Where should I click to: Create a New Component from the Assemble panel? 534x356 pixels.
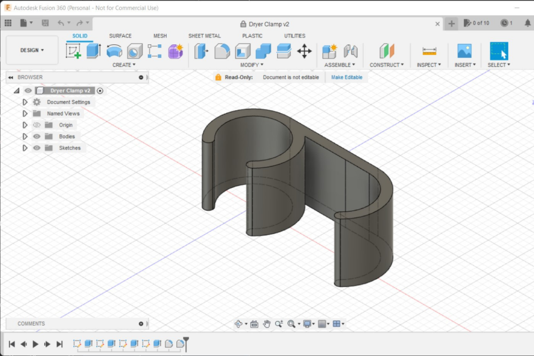click(329, 51)
